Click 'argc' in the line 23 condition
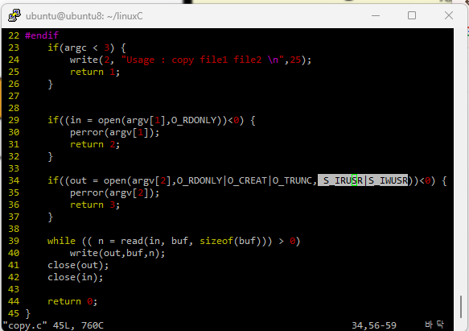This screenshot has width=469, height=331. pyautogui.click(x=76, y=48)
